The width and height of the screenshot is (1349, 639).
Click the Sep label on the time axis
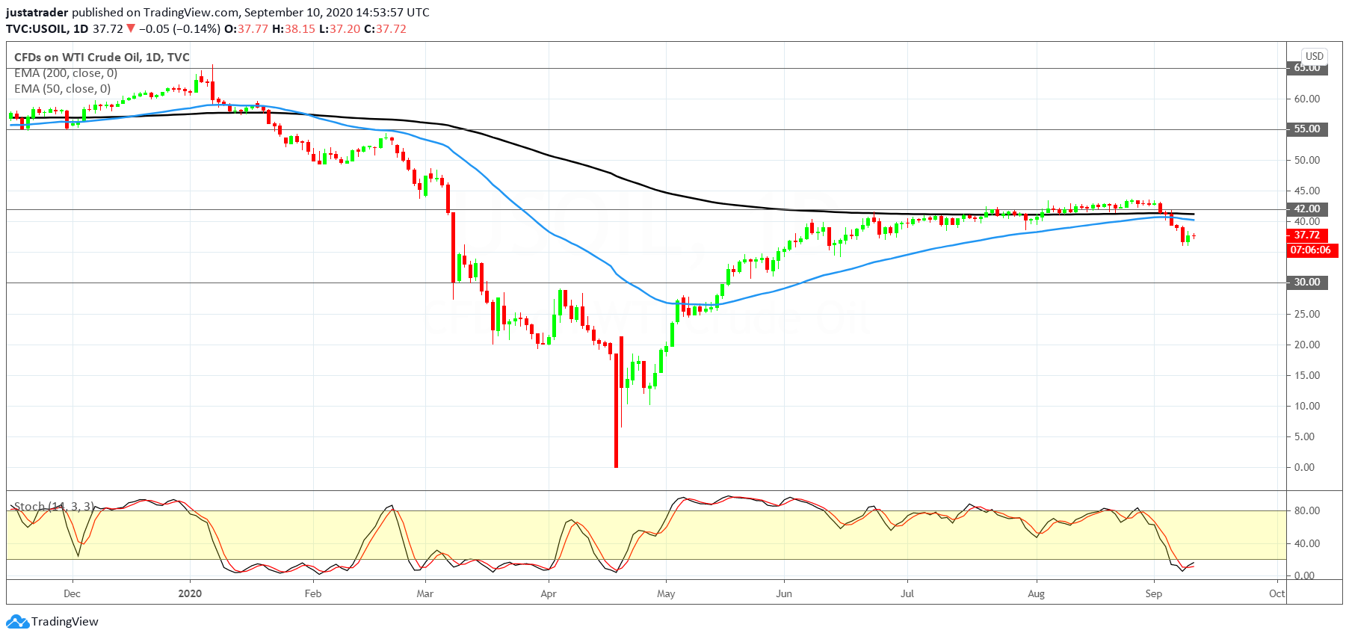(1154, 594)
